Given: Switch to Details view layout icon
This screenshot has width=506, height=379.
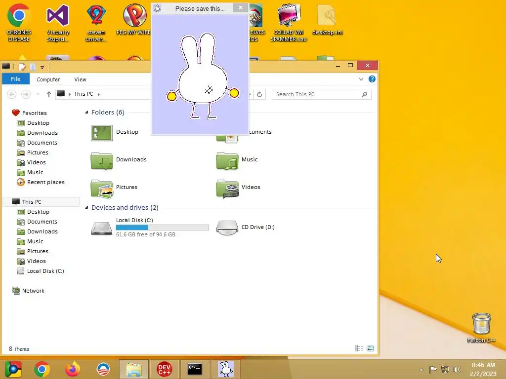Looking at the screenshot, I should pos(359,348).
